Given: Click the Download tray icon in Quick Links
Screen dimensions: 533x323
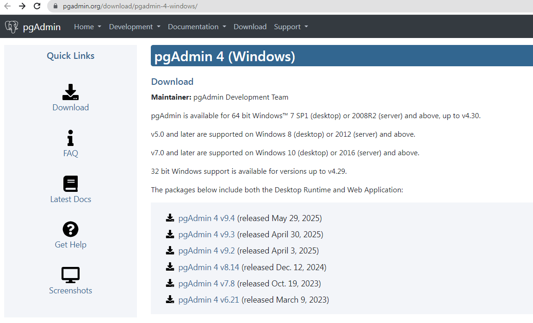Looking at the screenshot, I should (x=70, y=92).
